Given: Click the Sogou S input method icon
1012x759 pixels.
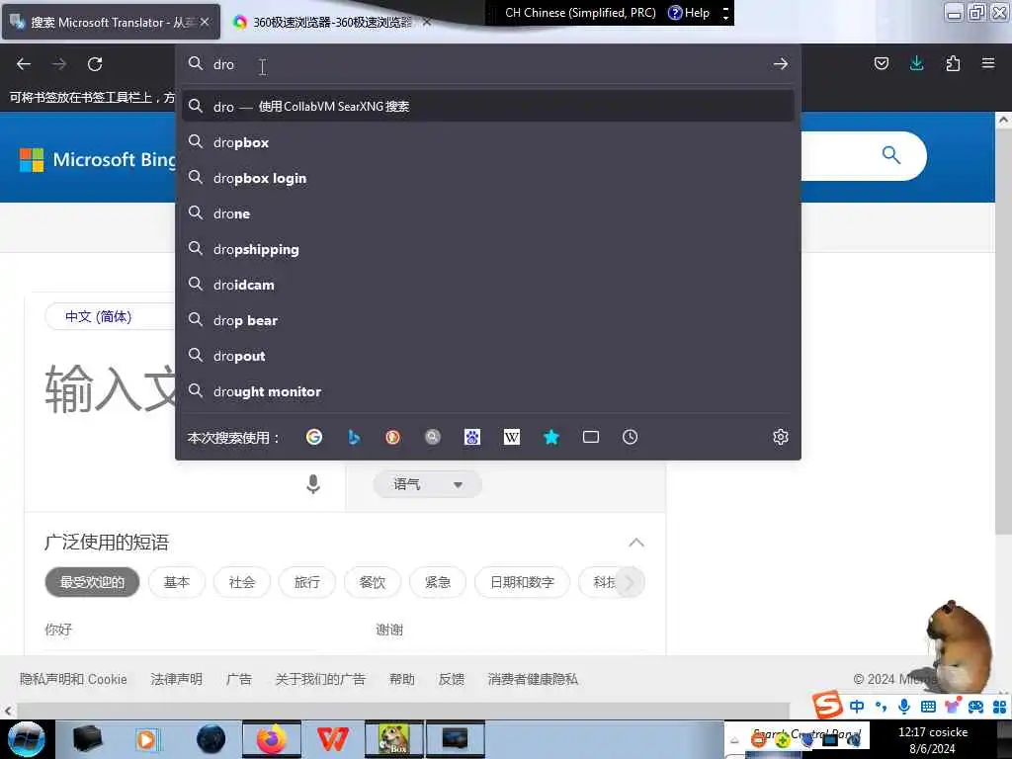Looking at the screenshot, I should coord(827,704).
